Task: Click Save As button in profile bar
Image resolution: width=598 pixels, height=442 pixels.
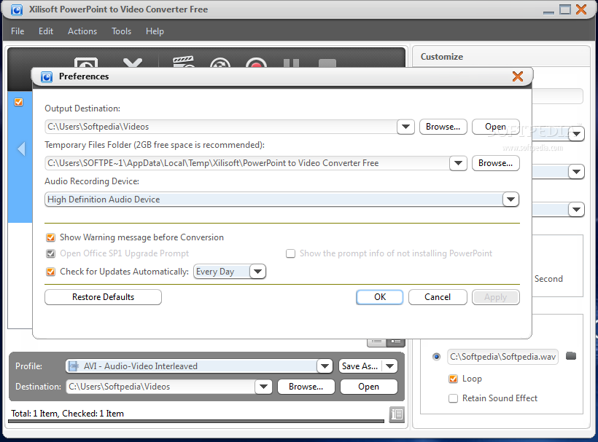Action: pyautogui.click(x=360, y=366)
